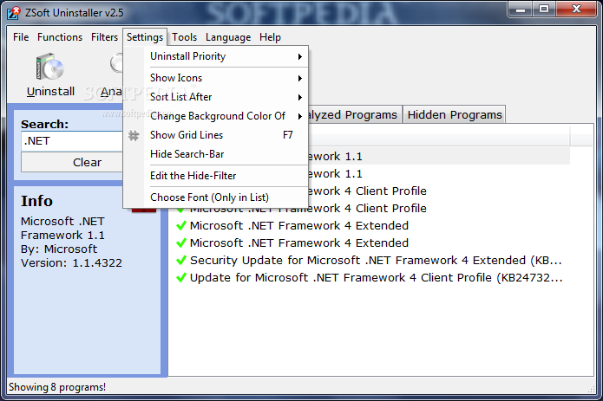Click 'Showing 8 programs!' status text
The height and width of the screenshot is (401, 603).
(57, 387)
